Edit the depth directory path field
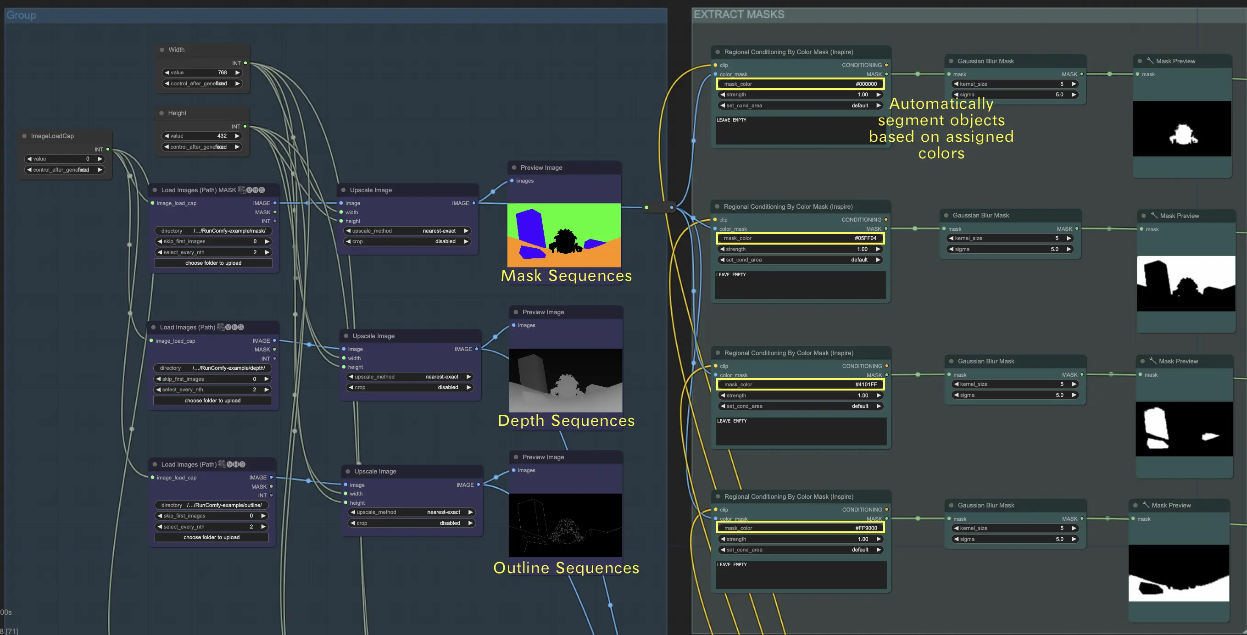Viewport: 1247px width, 635px height. (x=212, y=368)
